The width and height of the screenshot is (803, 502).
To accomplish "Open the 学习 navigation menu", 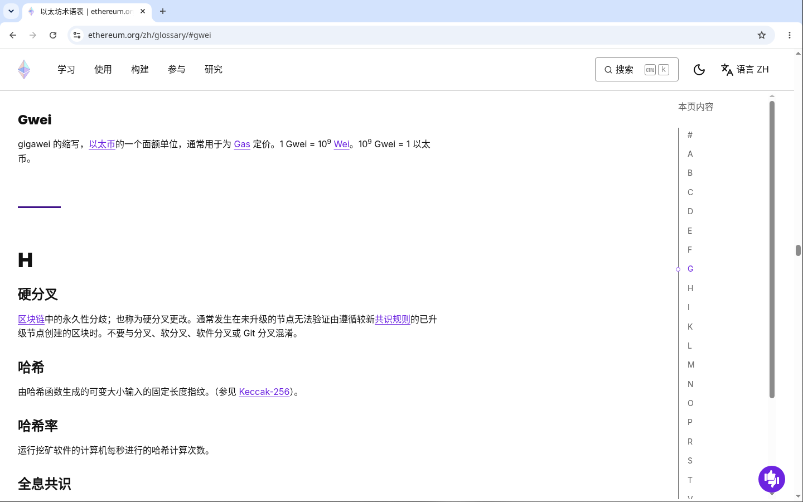I will 66,70.
